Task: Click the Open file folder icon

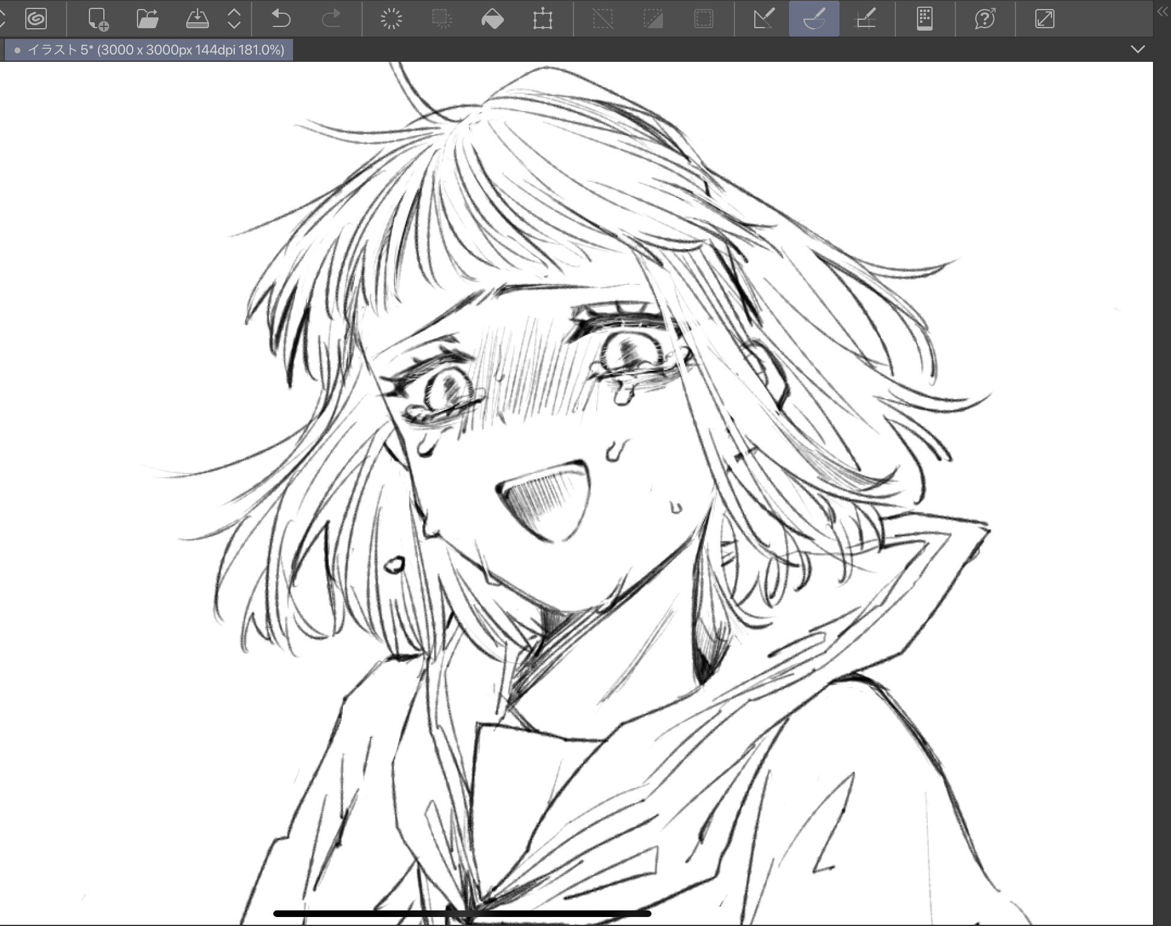Action: click(x=147, y=19)
